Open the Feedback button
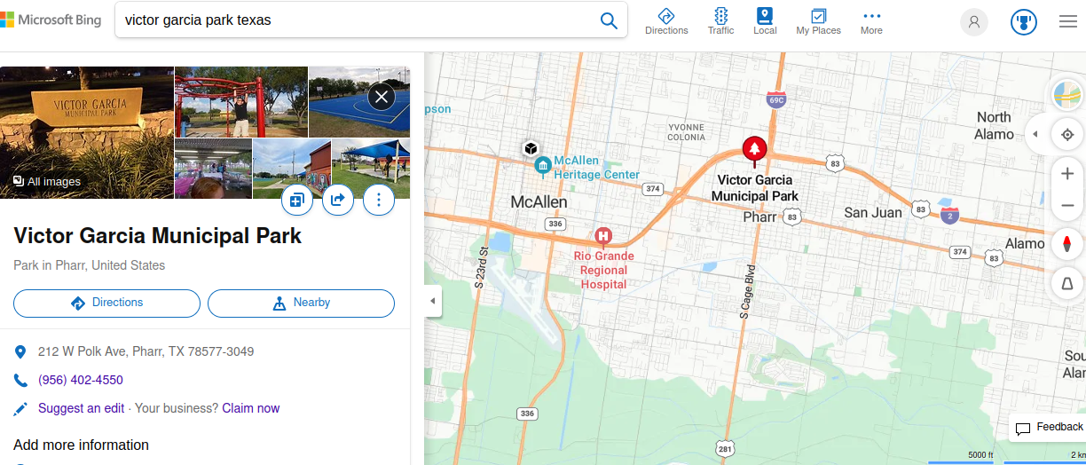This screenshot has width=1086, height=465. coord(1049,428)
